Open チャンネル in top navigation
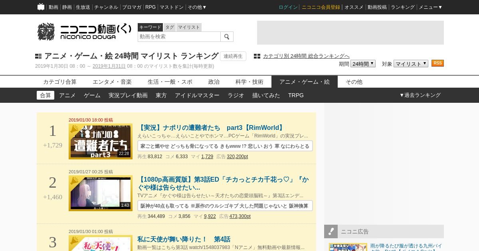 tap(106, 7)
